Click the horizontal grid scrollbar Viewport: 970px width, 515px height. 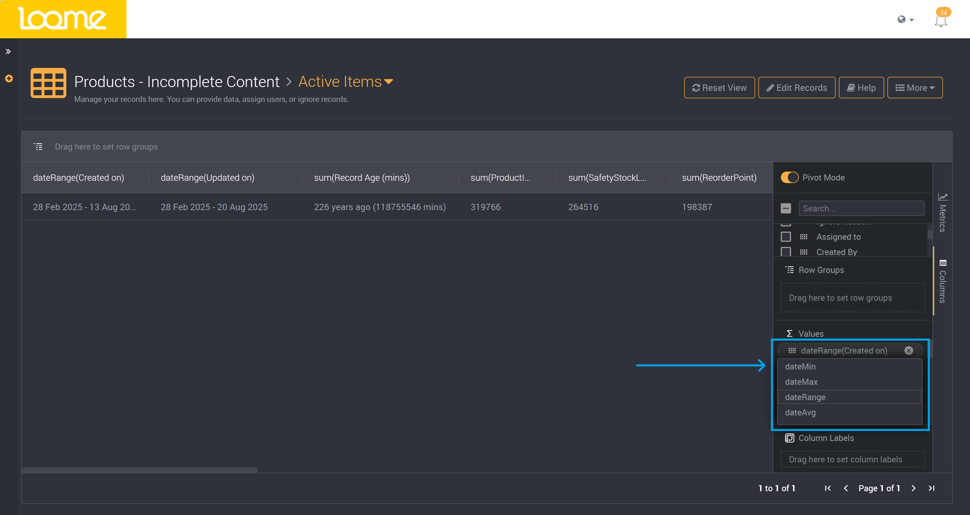[140, 470]
